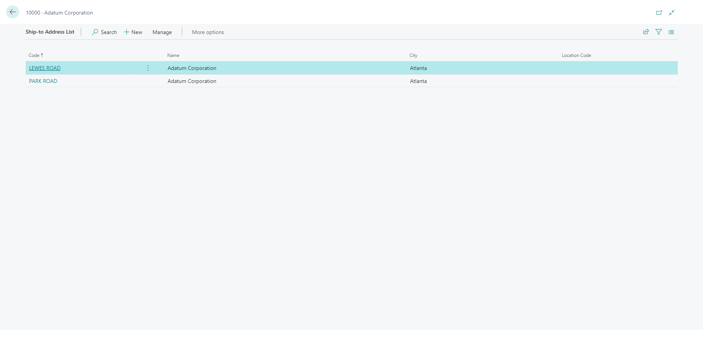
Task: Show row actions for LEWES ROAD
Action: (148, 68)
